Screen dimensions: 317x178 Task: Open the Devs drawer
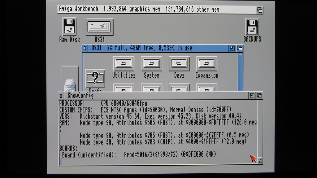coord(179,64)
